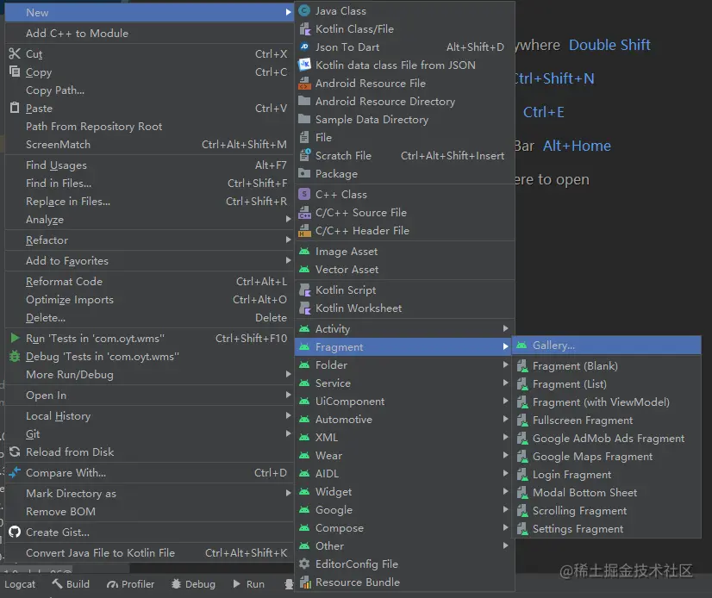The height and width of the screenshot is (598, 712).
Task: Click the Paste clipboard icon
Action: tap(15, 108)
